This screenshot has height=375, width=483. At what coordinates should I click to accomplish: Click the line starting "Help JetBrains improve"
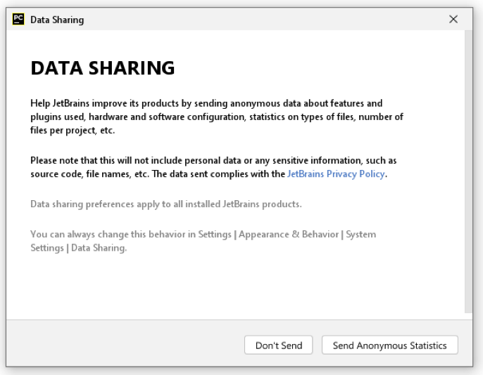coord(206,103)
